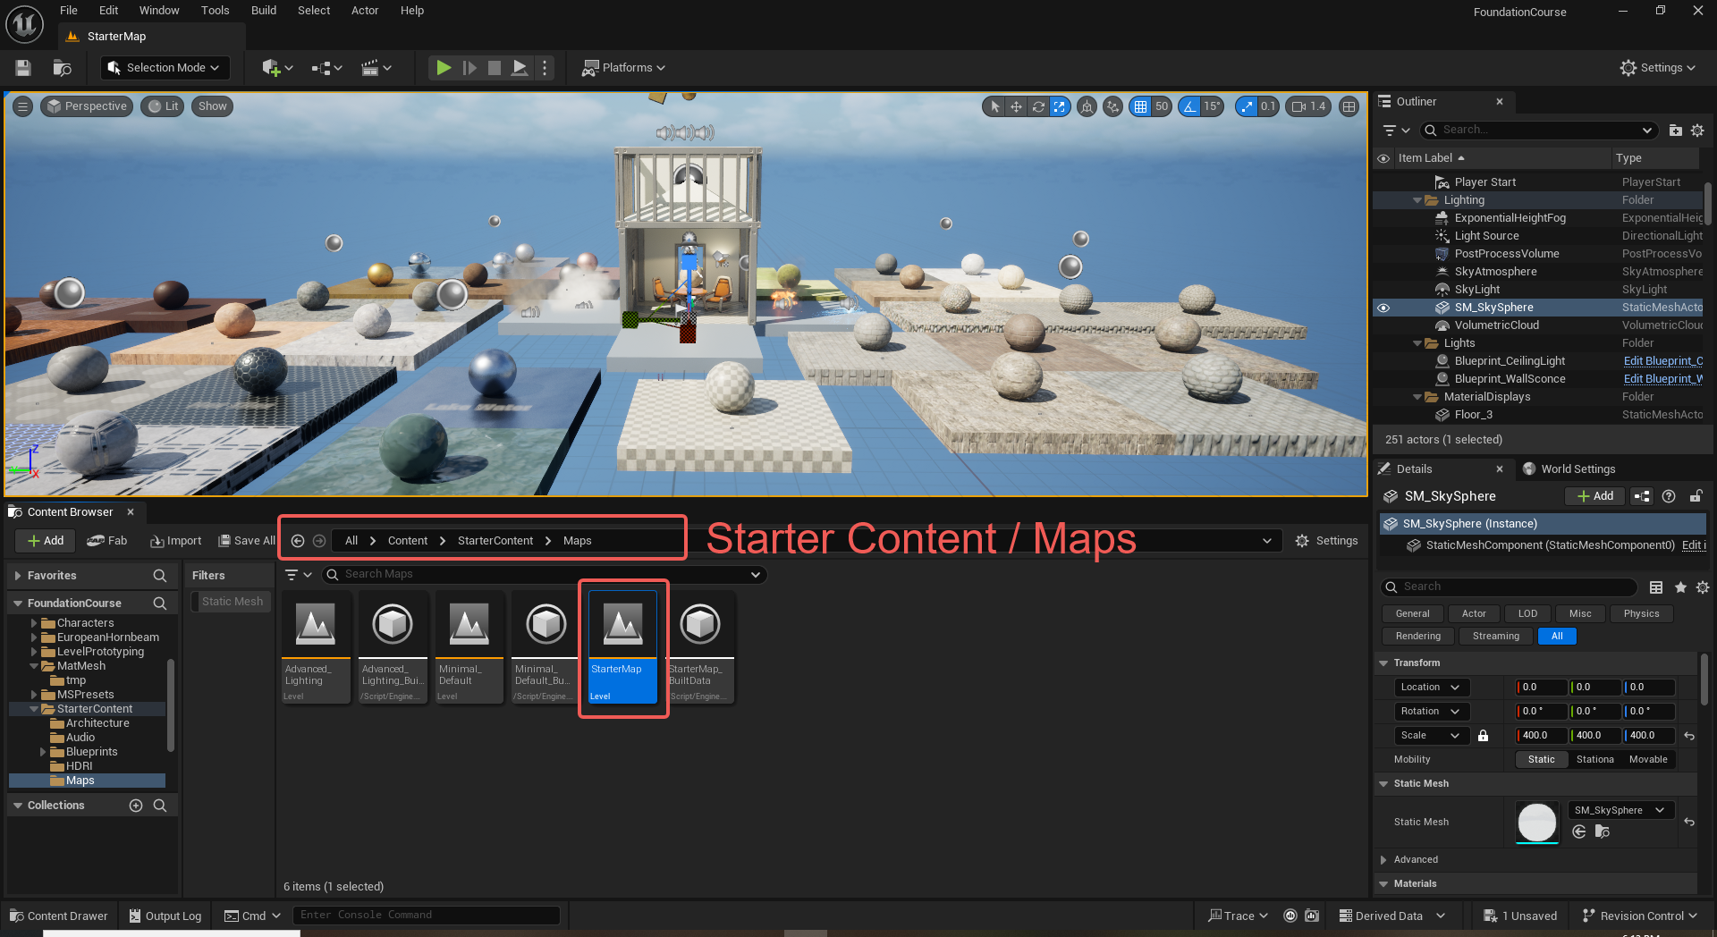
Task: Click the Browse content icon beside Save
Action: click(x=62, y=68)
